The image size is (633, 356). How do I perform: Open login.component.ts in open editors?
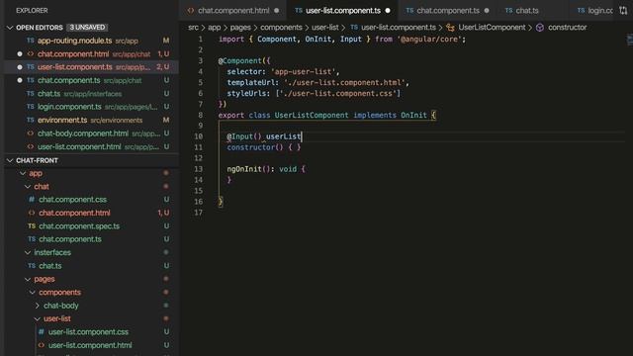click(91, 107)
